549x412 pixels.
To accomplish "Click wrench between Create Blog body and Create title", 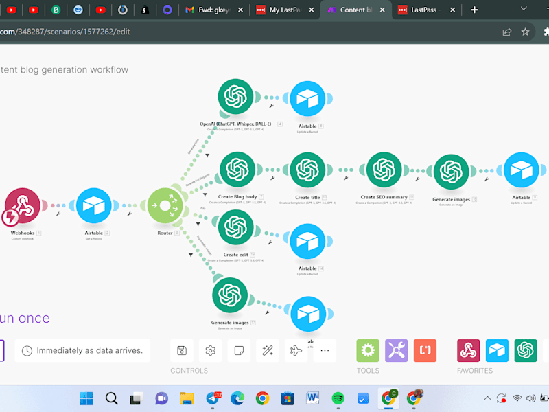I will pos(272,178).
